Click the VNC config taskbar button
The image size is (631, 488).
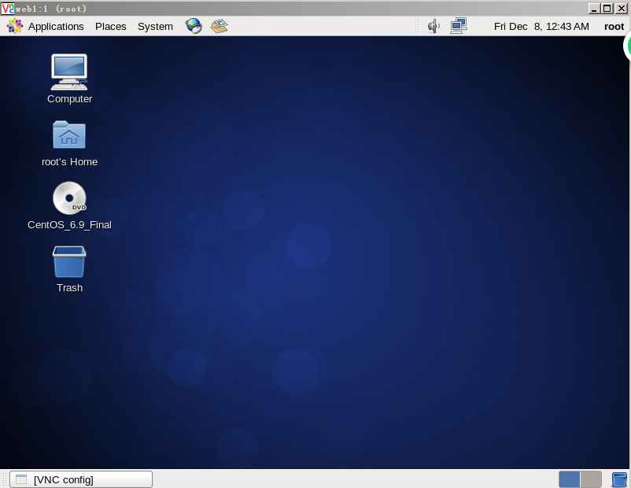coord(81,479)
